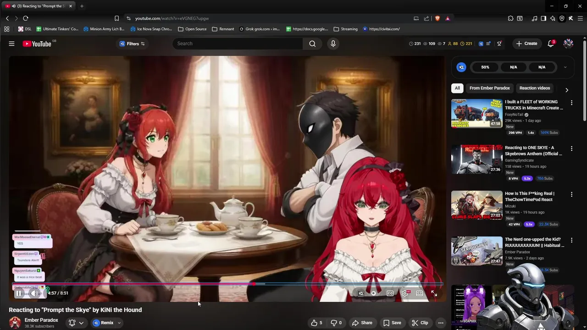Screen dimensions: 587x330
Task: Open How Is This F**king Real video
Action: click(x=530, y=197)
